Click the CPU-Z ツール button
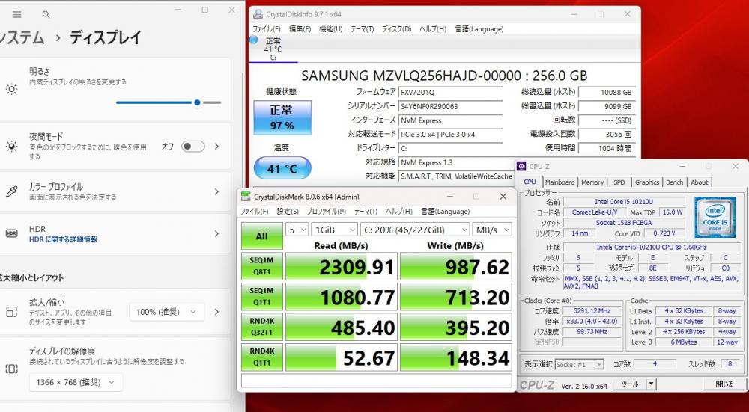This screenshot has height=412, width=749. pos(630,384)
